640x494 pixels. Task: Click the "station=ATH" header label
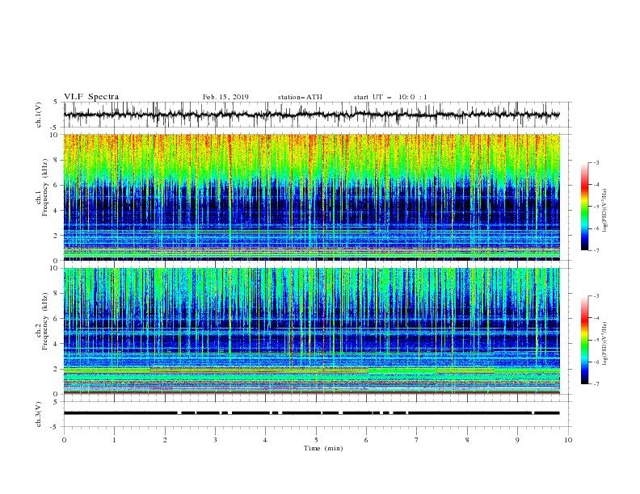(300, 97)
